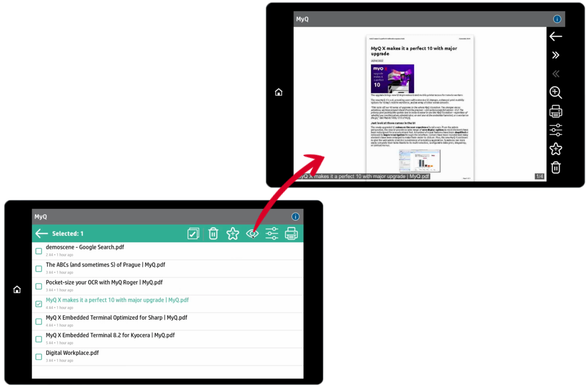Click the trash icon in green toolbar

[213, 234]
